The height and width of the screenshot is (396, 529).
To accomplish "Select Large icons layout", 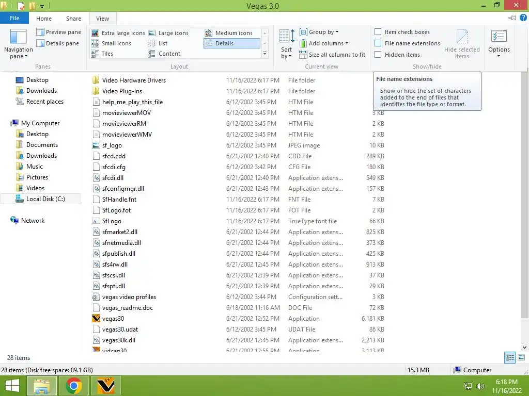I will tap(168, 33).
